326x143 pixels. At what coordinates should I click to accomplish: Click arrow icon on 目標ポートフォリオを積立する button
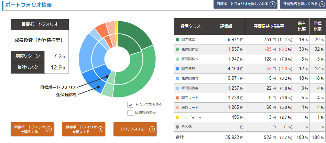point(100,129)
